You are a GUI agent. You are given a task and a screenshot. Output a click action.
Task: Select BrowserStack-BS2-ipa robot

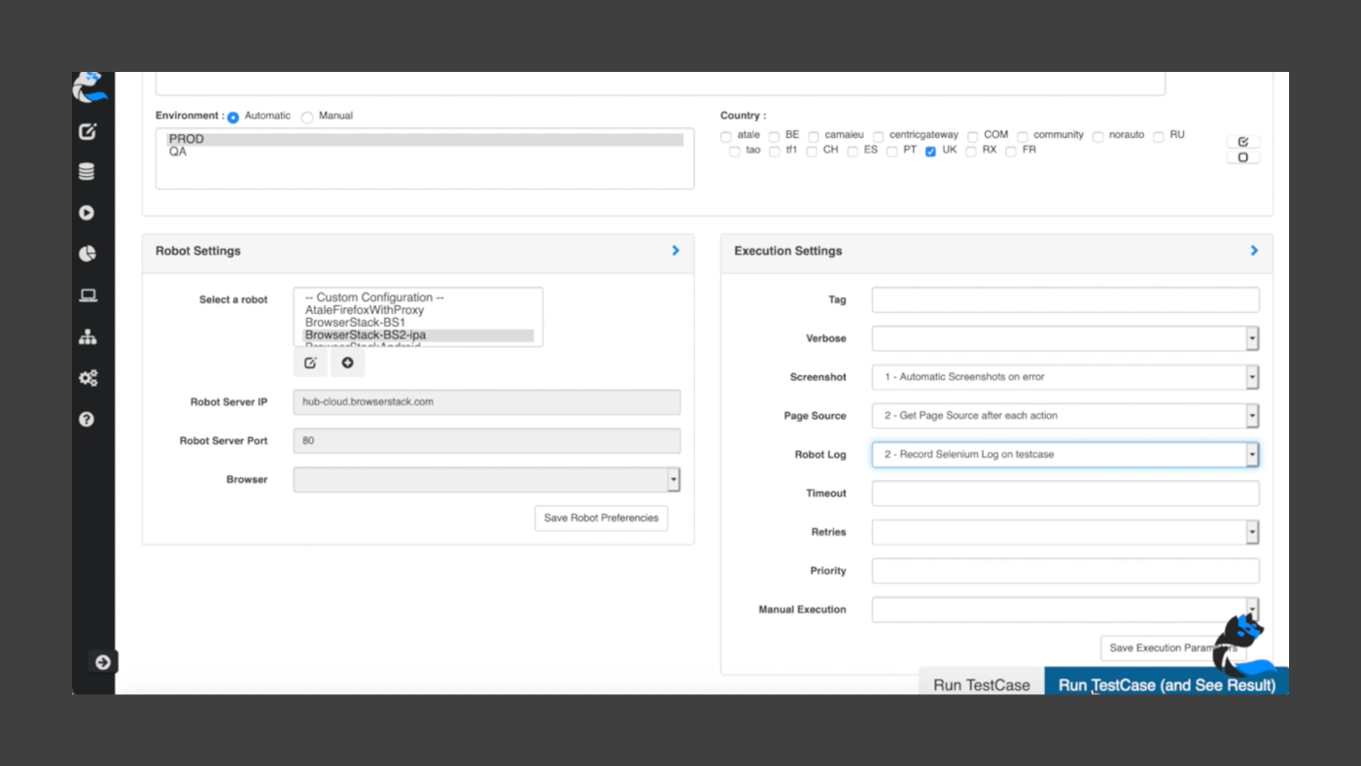coord(418,335)
